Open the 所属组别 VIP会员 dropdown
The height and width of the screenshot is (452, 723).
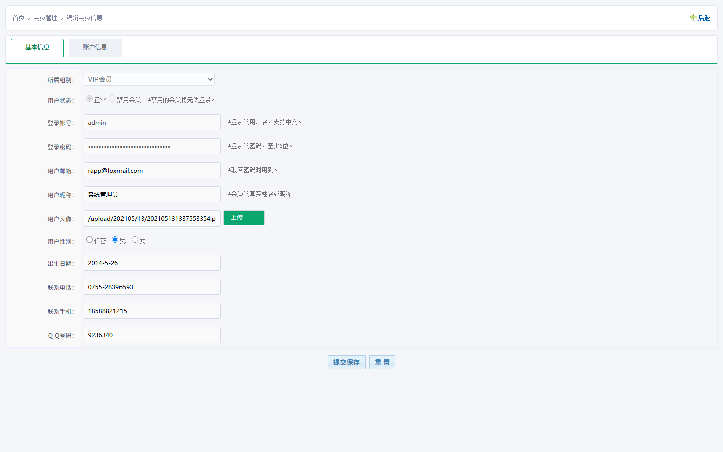coord(149,79)
